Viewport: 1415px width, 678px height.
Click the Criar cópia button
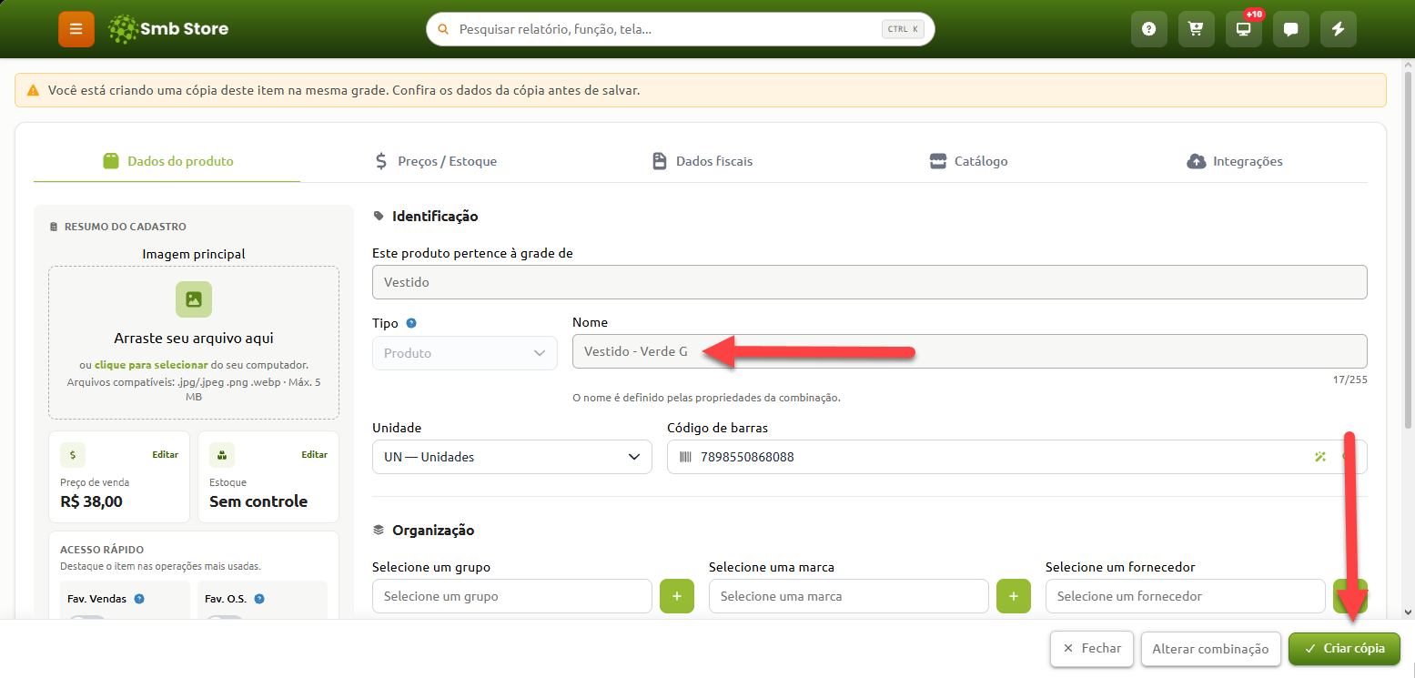tap(1344, 649)
